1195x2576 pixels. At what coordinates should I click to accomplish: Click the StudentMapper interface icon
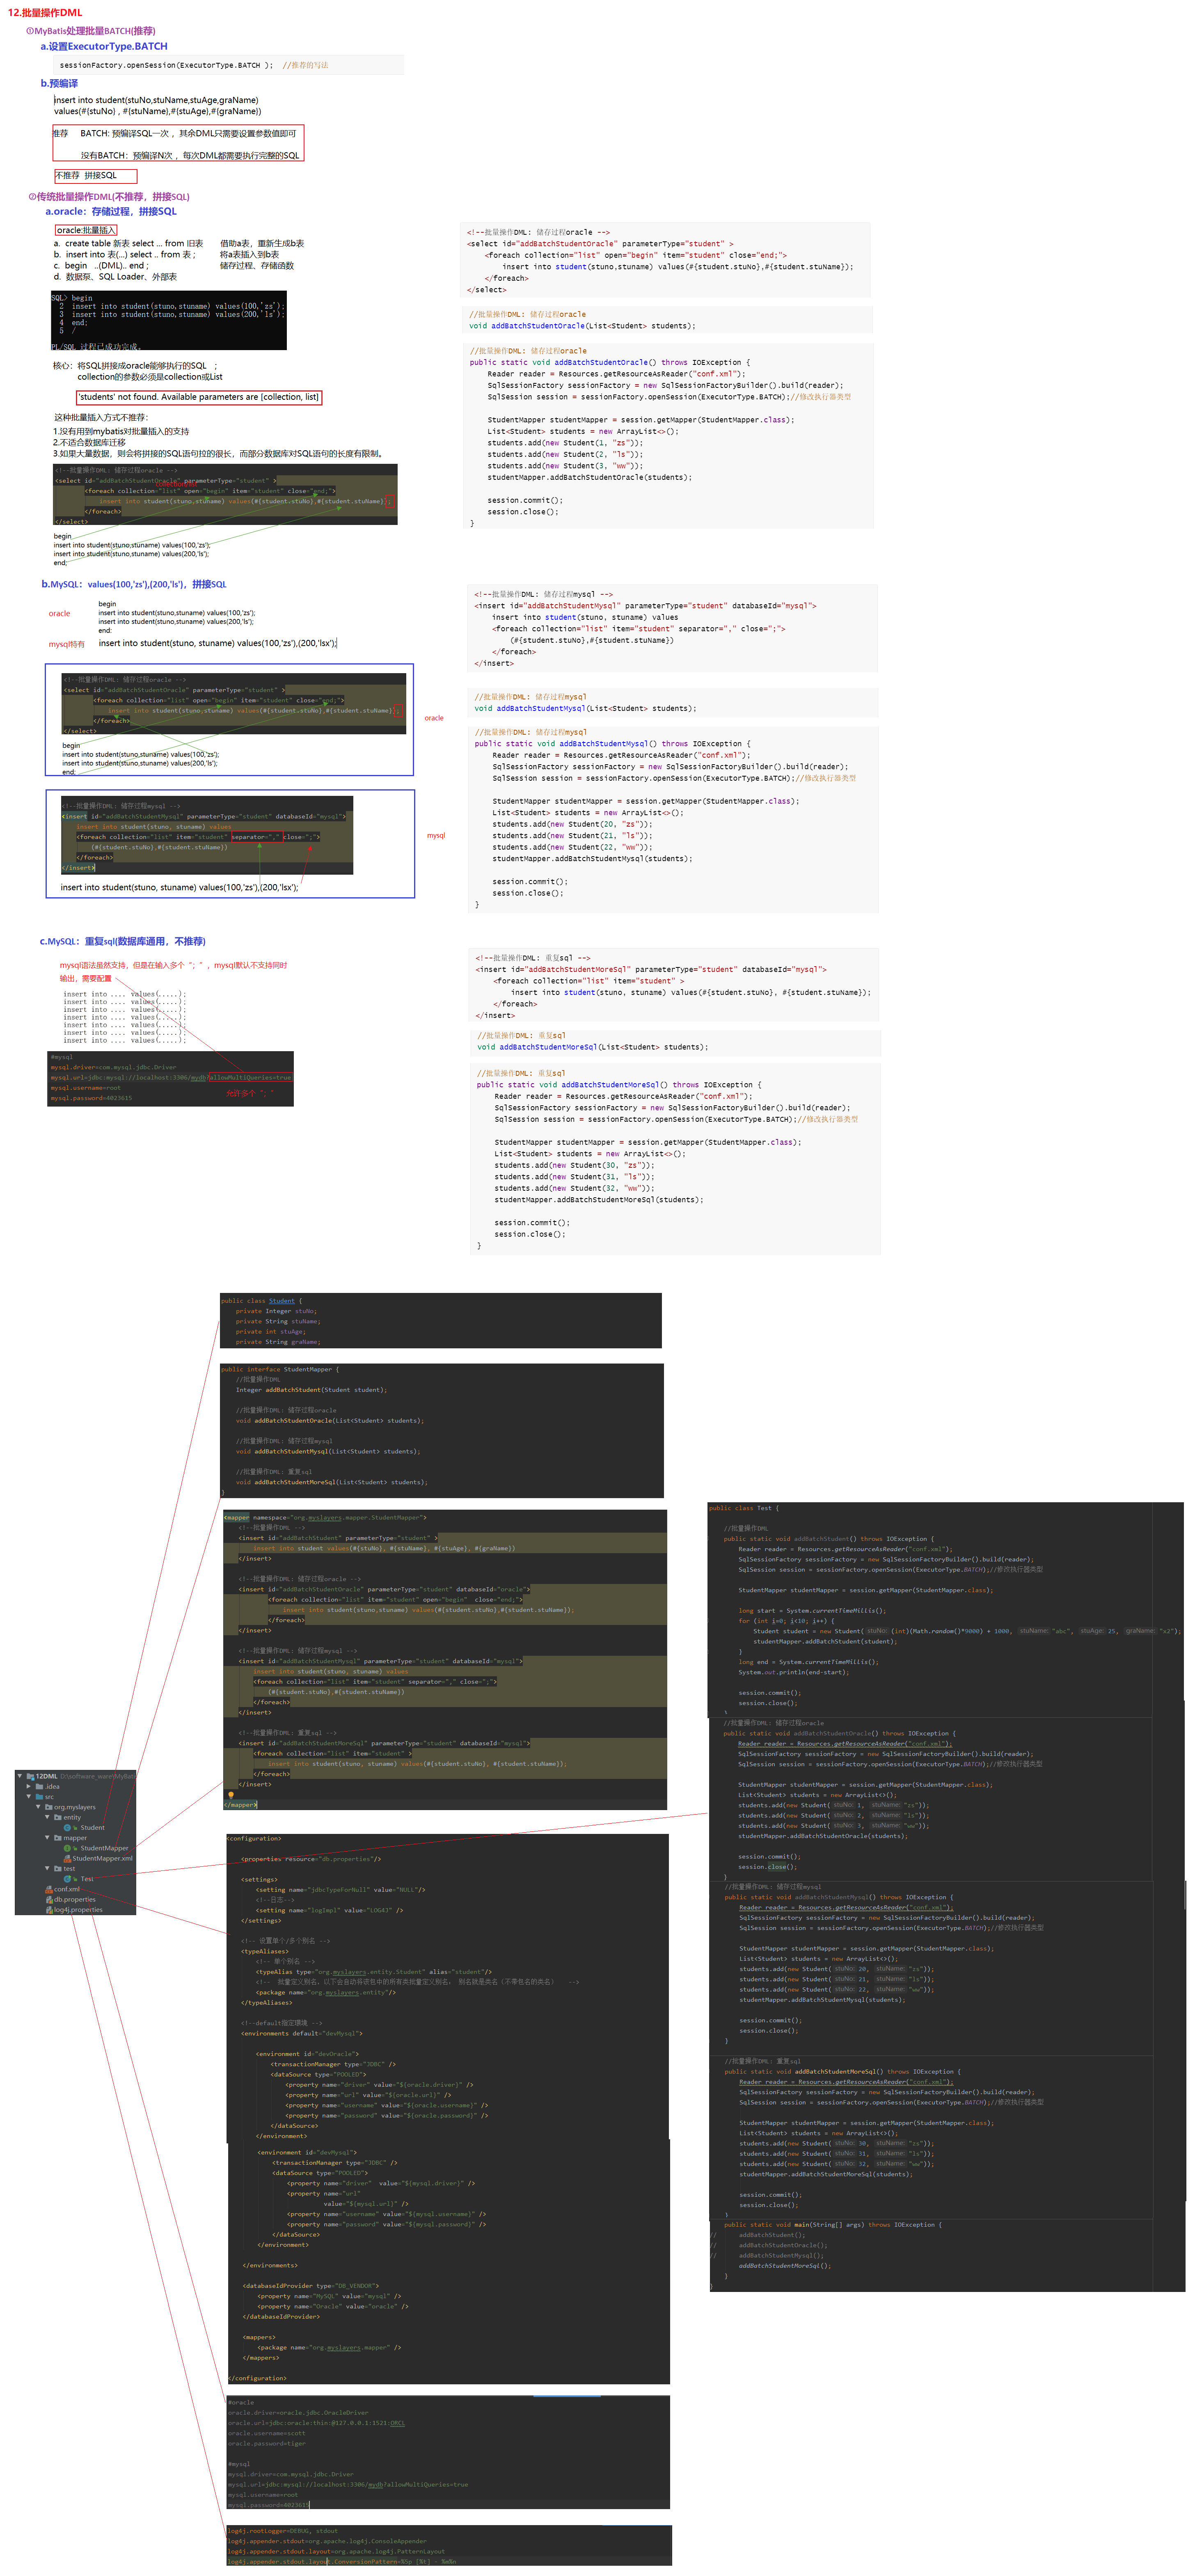click(67, 1848)
